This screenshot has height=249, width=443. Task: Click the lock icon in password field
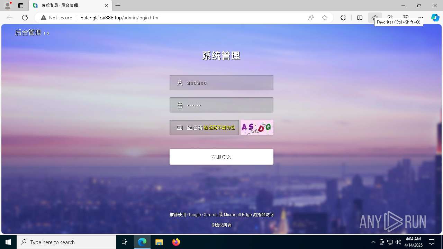(180, 105)
